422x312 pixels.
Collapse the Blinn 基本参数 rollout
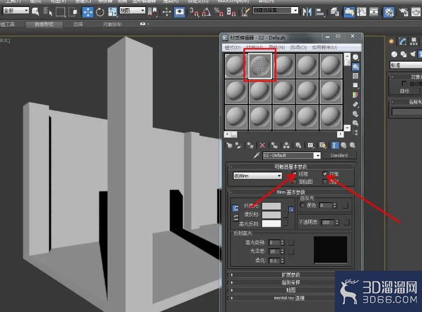291,192
